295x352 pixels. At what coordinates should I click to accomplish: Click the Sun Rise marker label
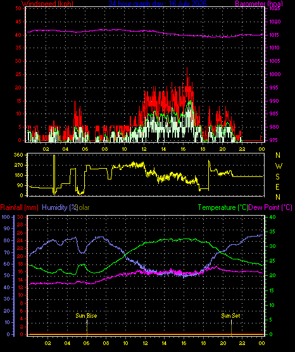click(x=86, y=316)
